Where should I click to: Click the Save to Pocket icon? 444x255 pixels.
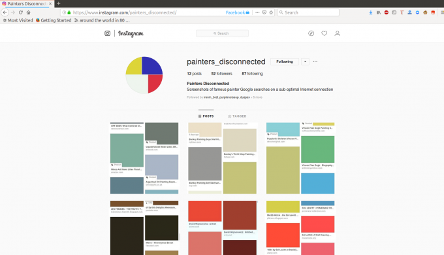pos(264,12)
